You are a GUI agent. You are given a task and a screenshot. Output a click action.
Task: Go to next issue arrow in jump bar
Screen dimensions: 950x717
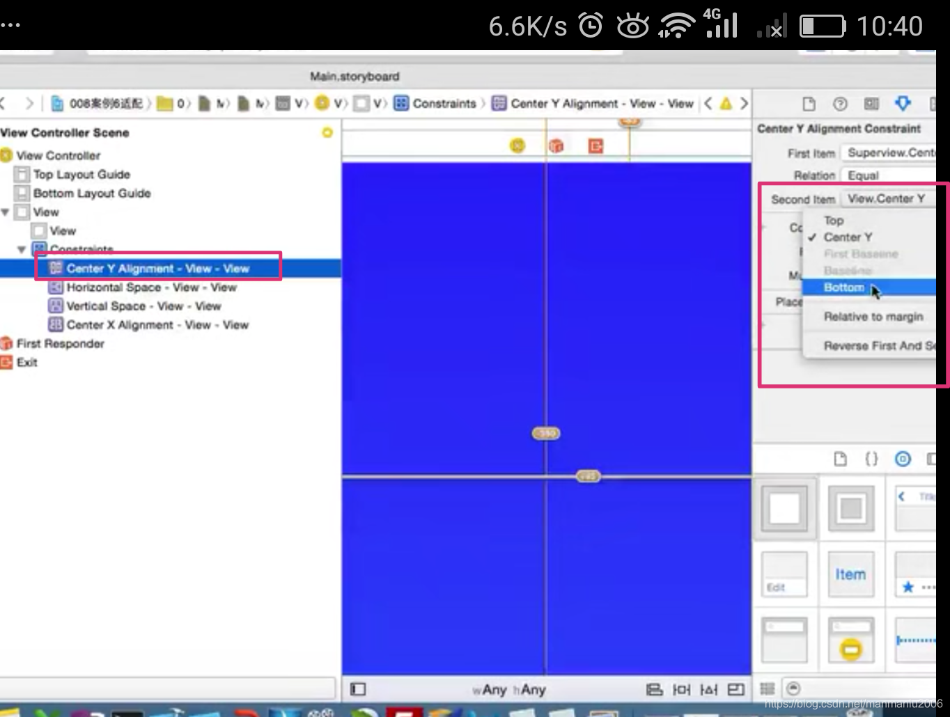tap(744, 104)
